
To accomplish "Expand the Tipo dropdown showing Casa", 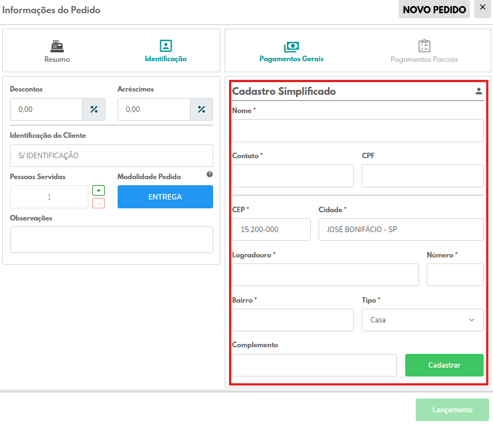I will 422,320.
